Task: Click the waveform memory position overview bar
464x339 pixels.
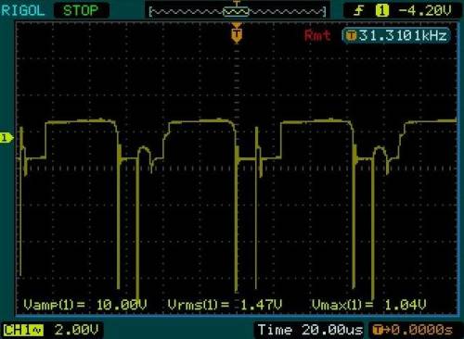Action: [238, 12]
